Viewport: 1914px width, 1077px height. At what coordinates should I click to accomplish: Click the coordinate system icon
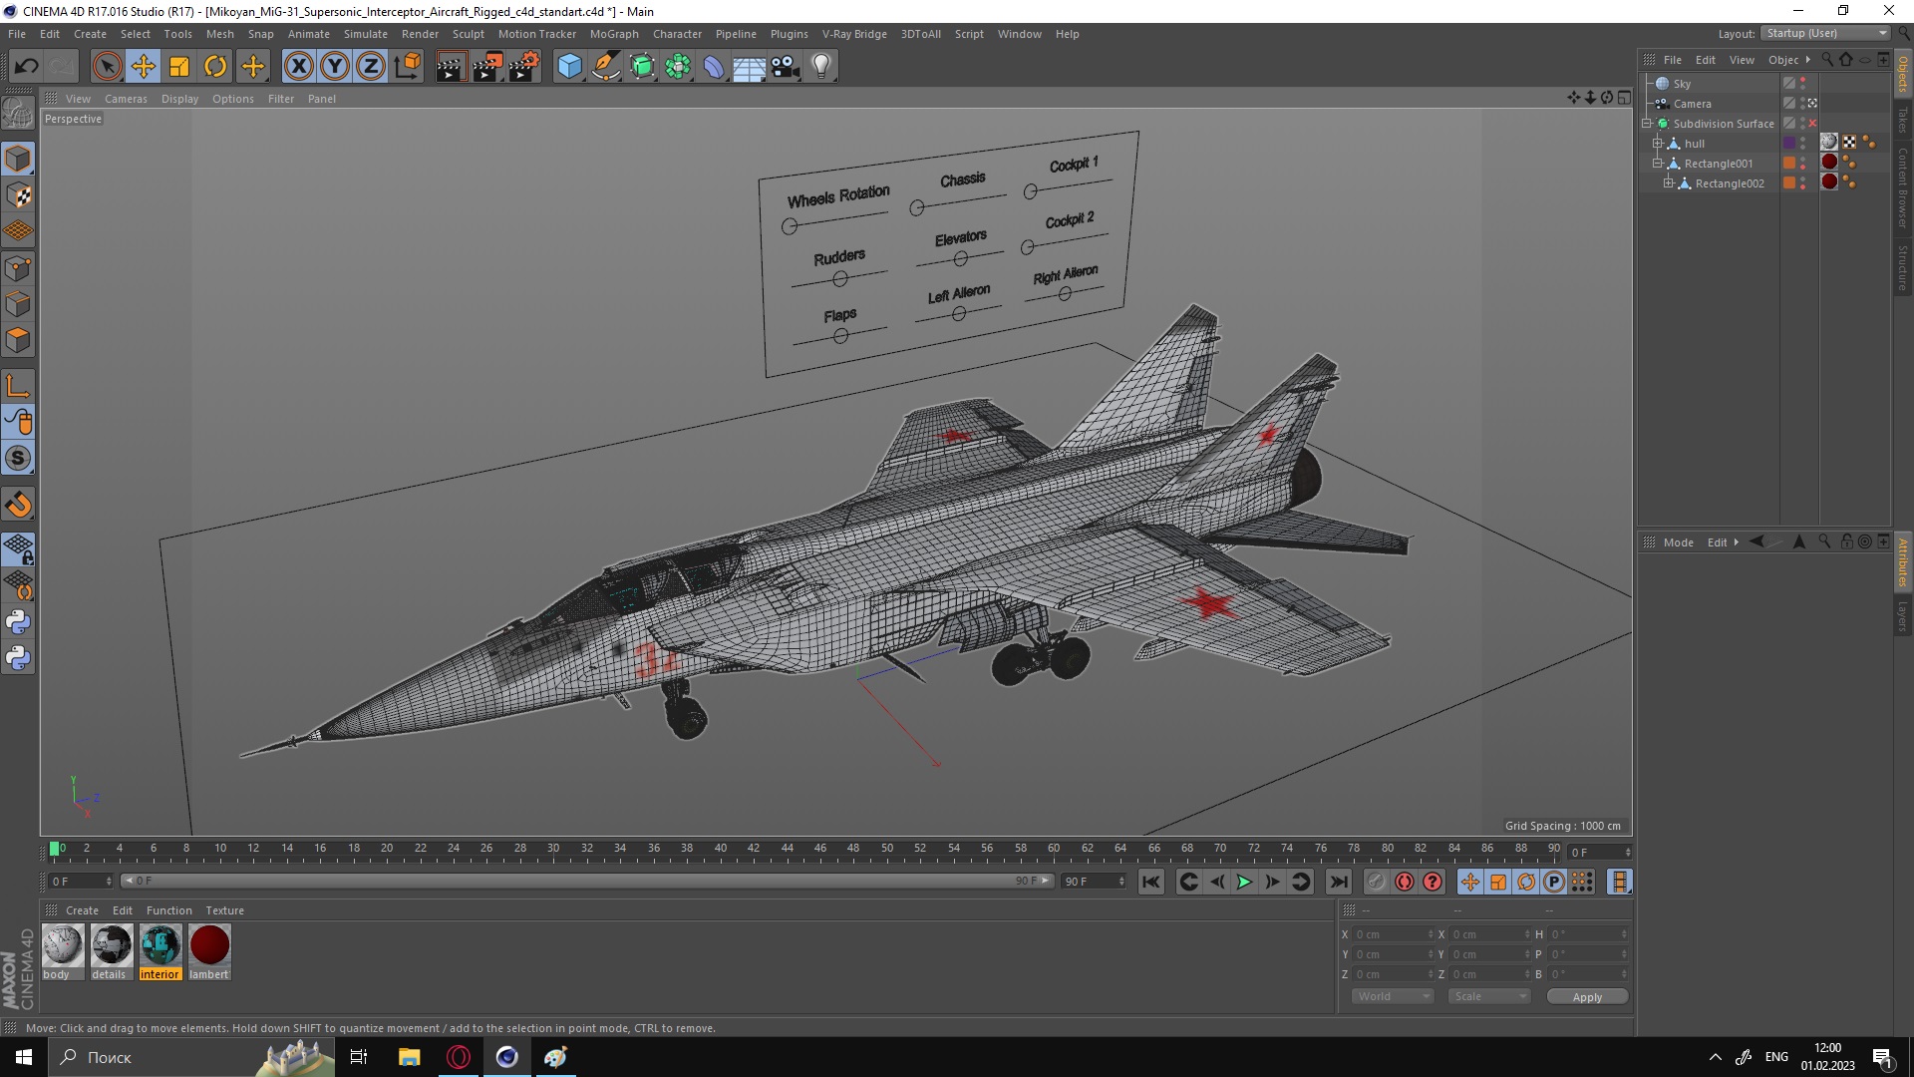(407, 67)
